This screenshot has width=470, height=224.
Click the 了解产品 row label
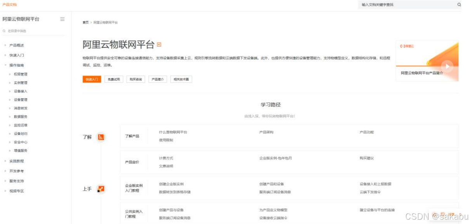132,136
